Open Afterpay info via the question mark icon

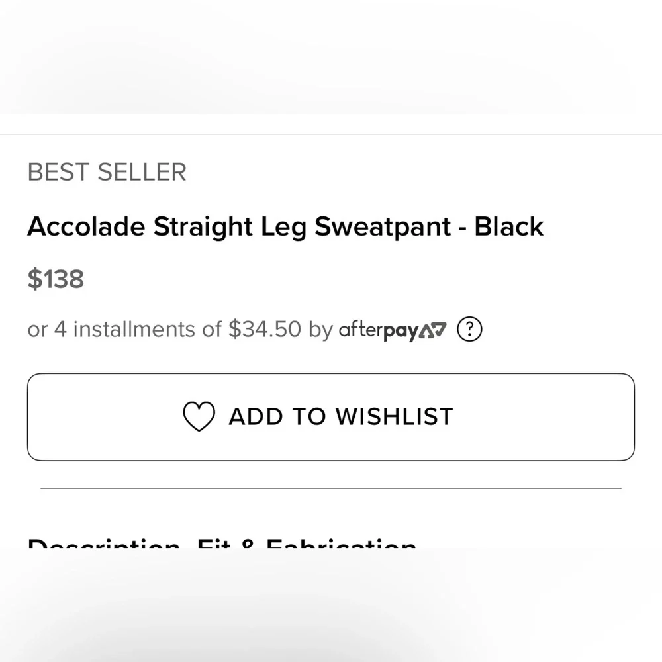coord(469,329)
